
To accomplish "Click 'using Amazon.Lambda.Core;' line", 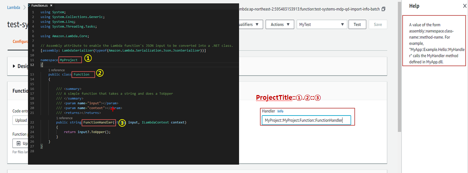I will [x=65, y=36].
